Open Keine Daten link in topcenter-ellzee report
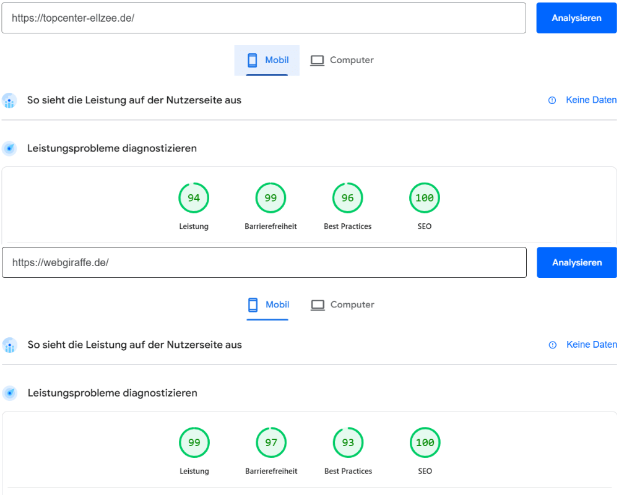This screenshot has height=495, width=619. click(x=591, y=100)
